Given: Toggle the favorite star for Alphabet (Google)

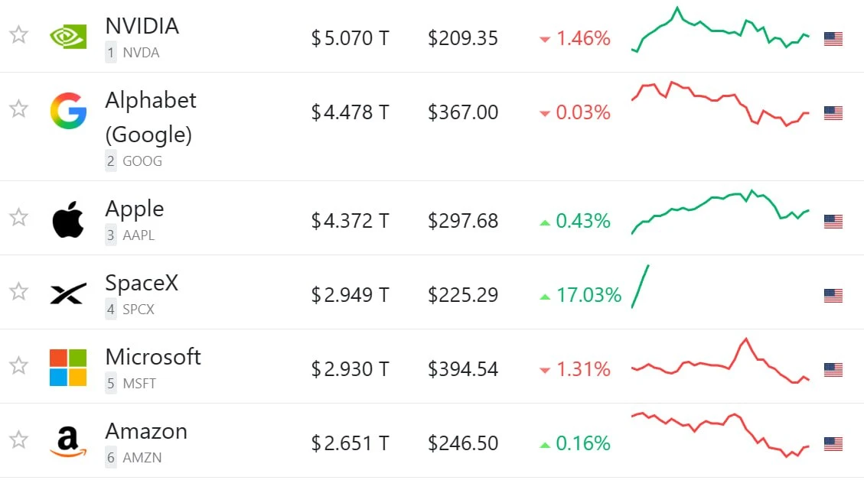Looking at the screenshot, I should tap(18, 109).
